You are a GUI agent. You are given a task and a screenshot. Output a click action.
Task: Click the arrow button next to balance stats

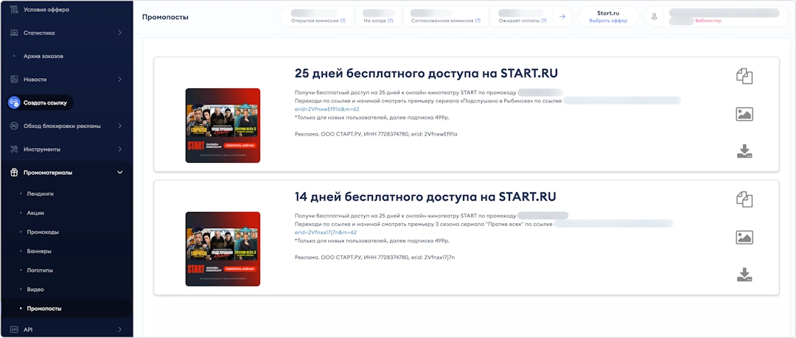coord(562,16)
